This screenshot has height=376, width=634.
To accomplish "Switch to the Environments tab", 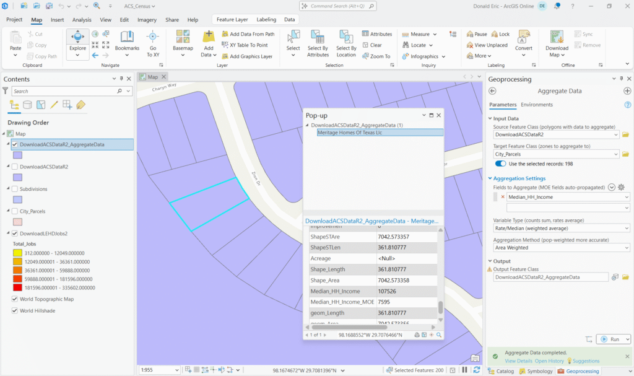I will (x=536, y=105).
